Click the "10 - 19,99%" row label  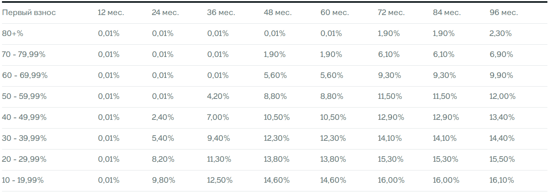point(23,180)
